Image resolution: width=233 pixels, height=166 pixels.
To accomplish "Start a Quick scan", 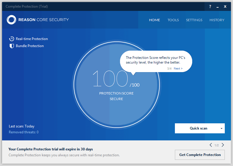I will 198,128.
